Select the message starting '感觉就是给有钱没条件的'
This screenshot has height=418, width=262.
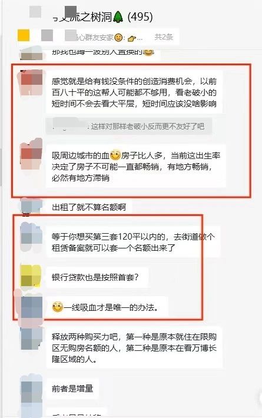click(x=134, y=92)
